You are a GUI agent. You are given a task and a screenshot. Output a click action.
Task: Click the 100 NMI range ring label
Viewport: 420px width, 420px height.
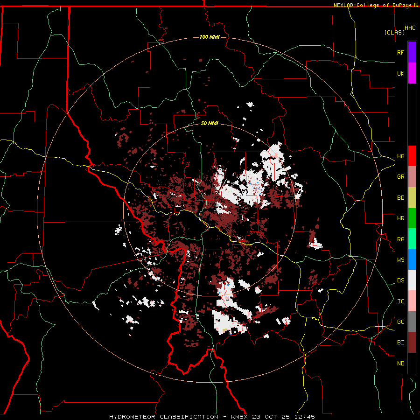coord(210,37)
